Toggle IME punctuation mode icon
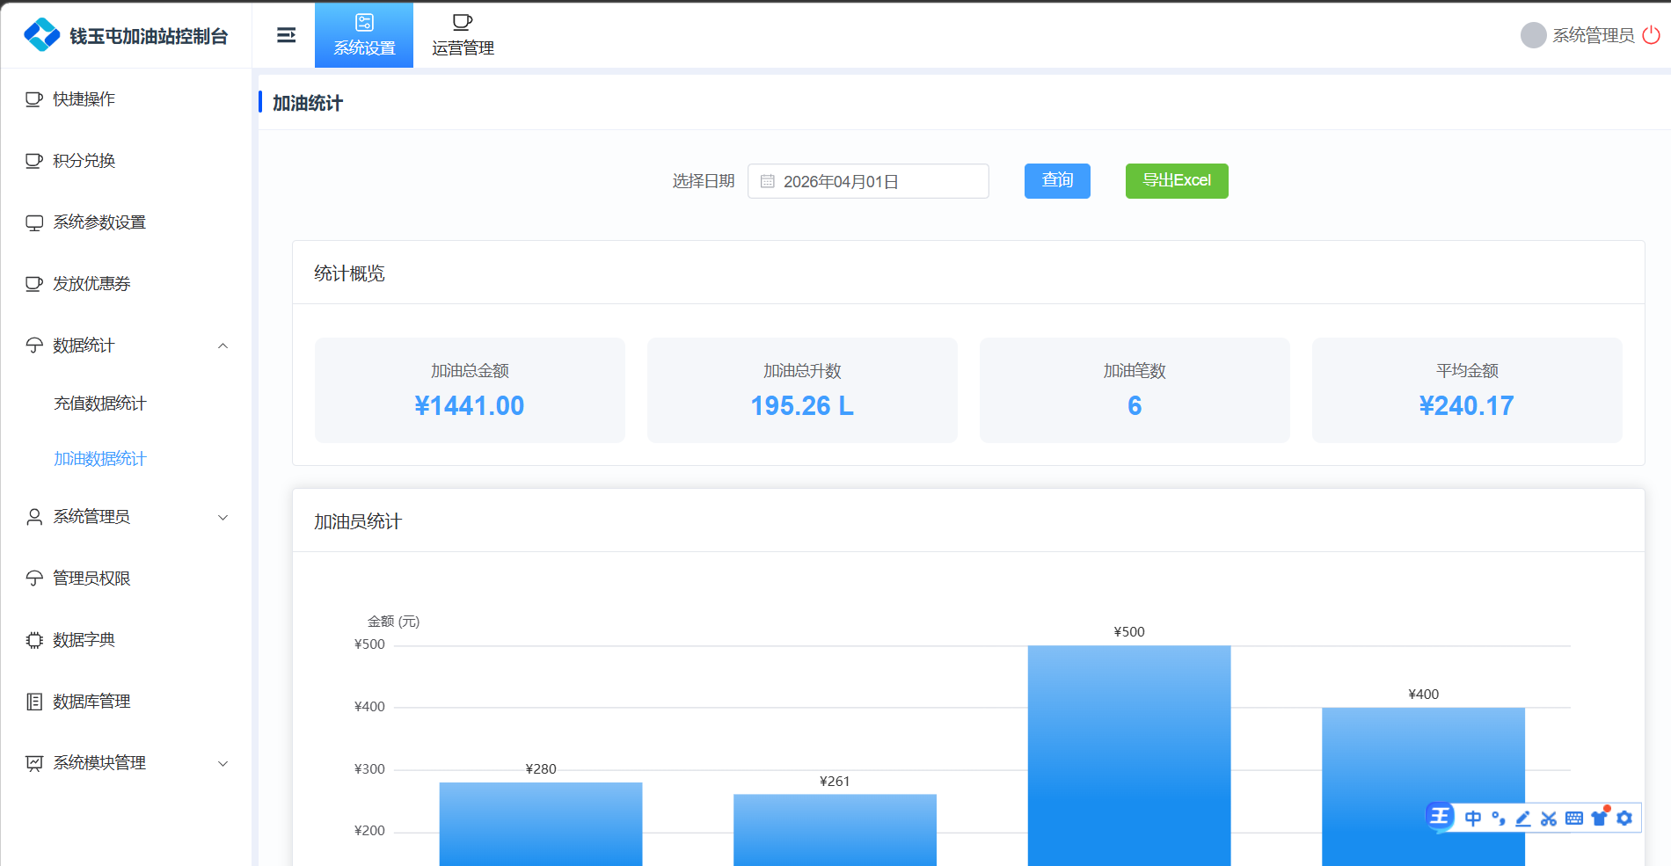Screen dimensions: 1671x866 point(1499,819)
